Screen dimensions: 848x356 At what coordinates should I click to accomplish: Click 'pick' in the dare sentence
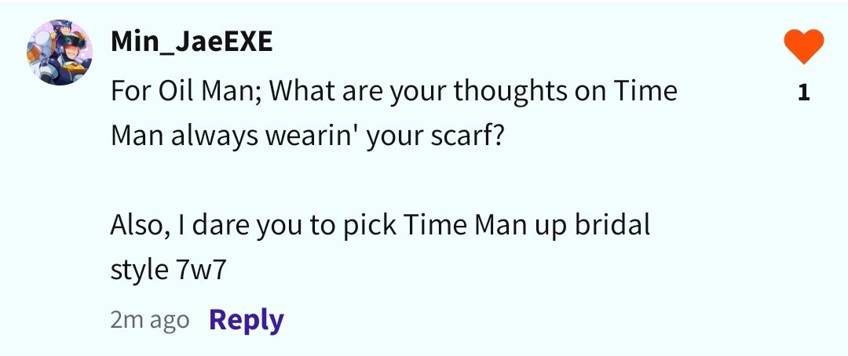(369, 224)
